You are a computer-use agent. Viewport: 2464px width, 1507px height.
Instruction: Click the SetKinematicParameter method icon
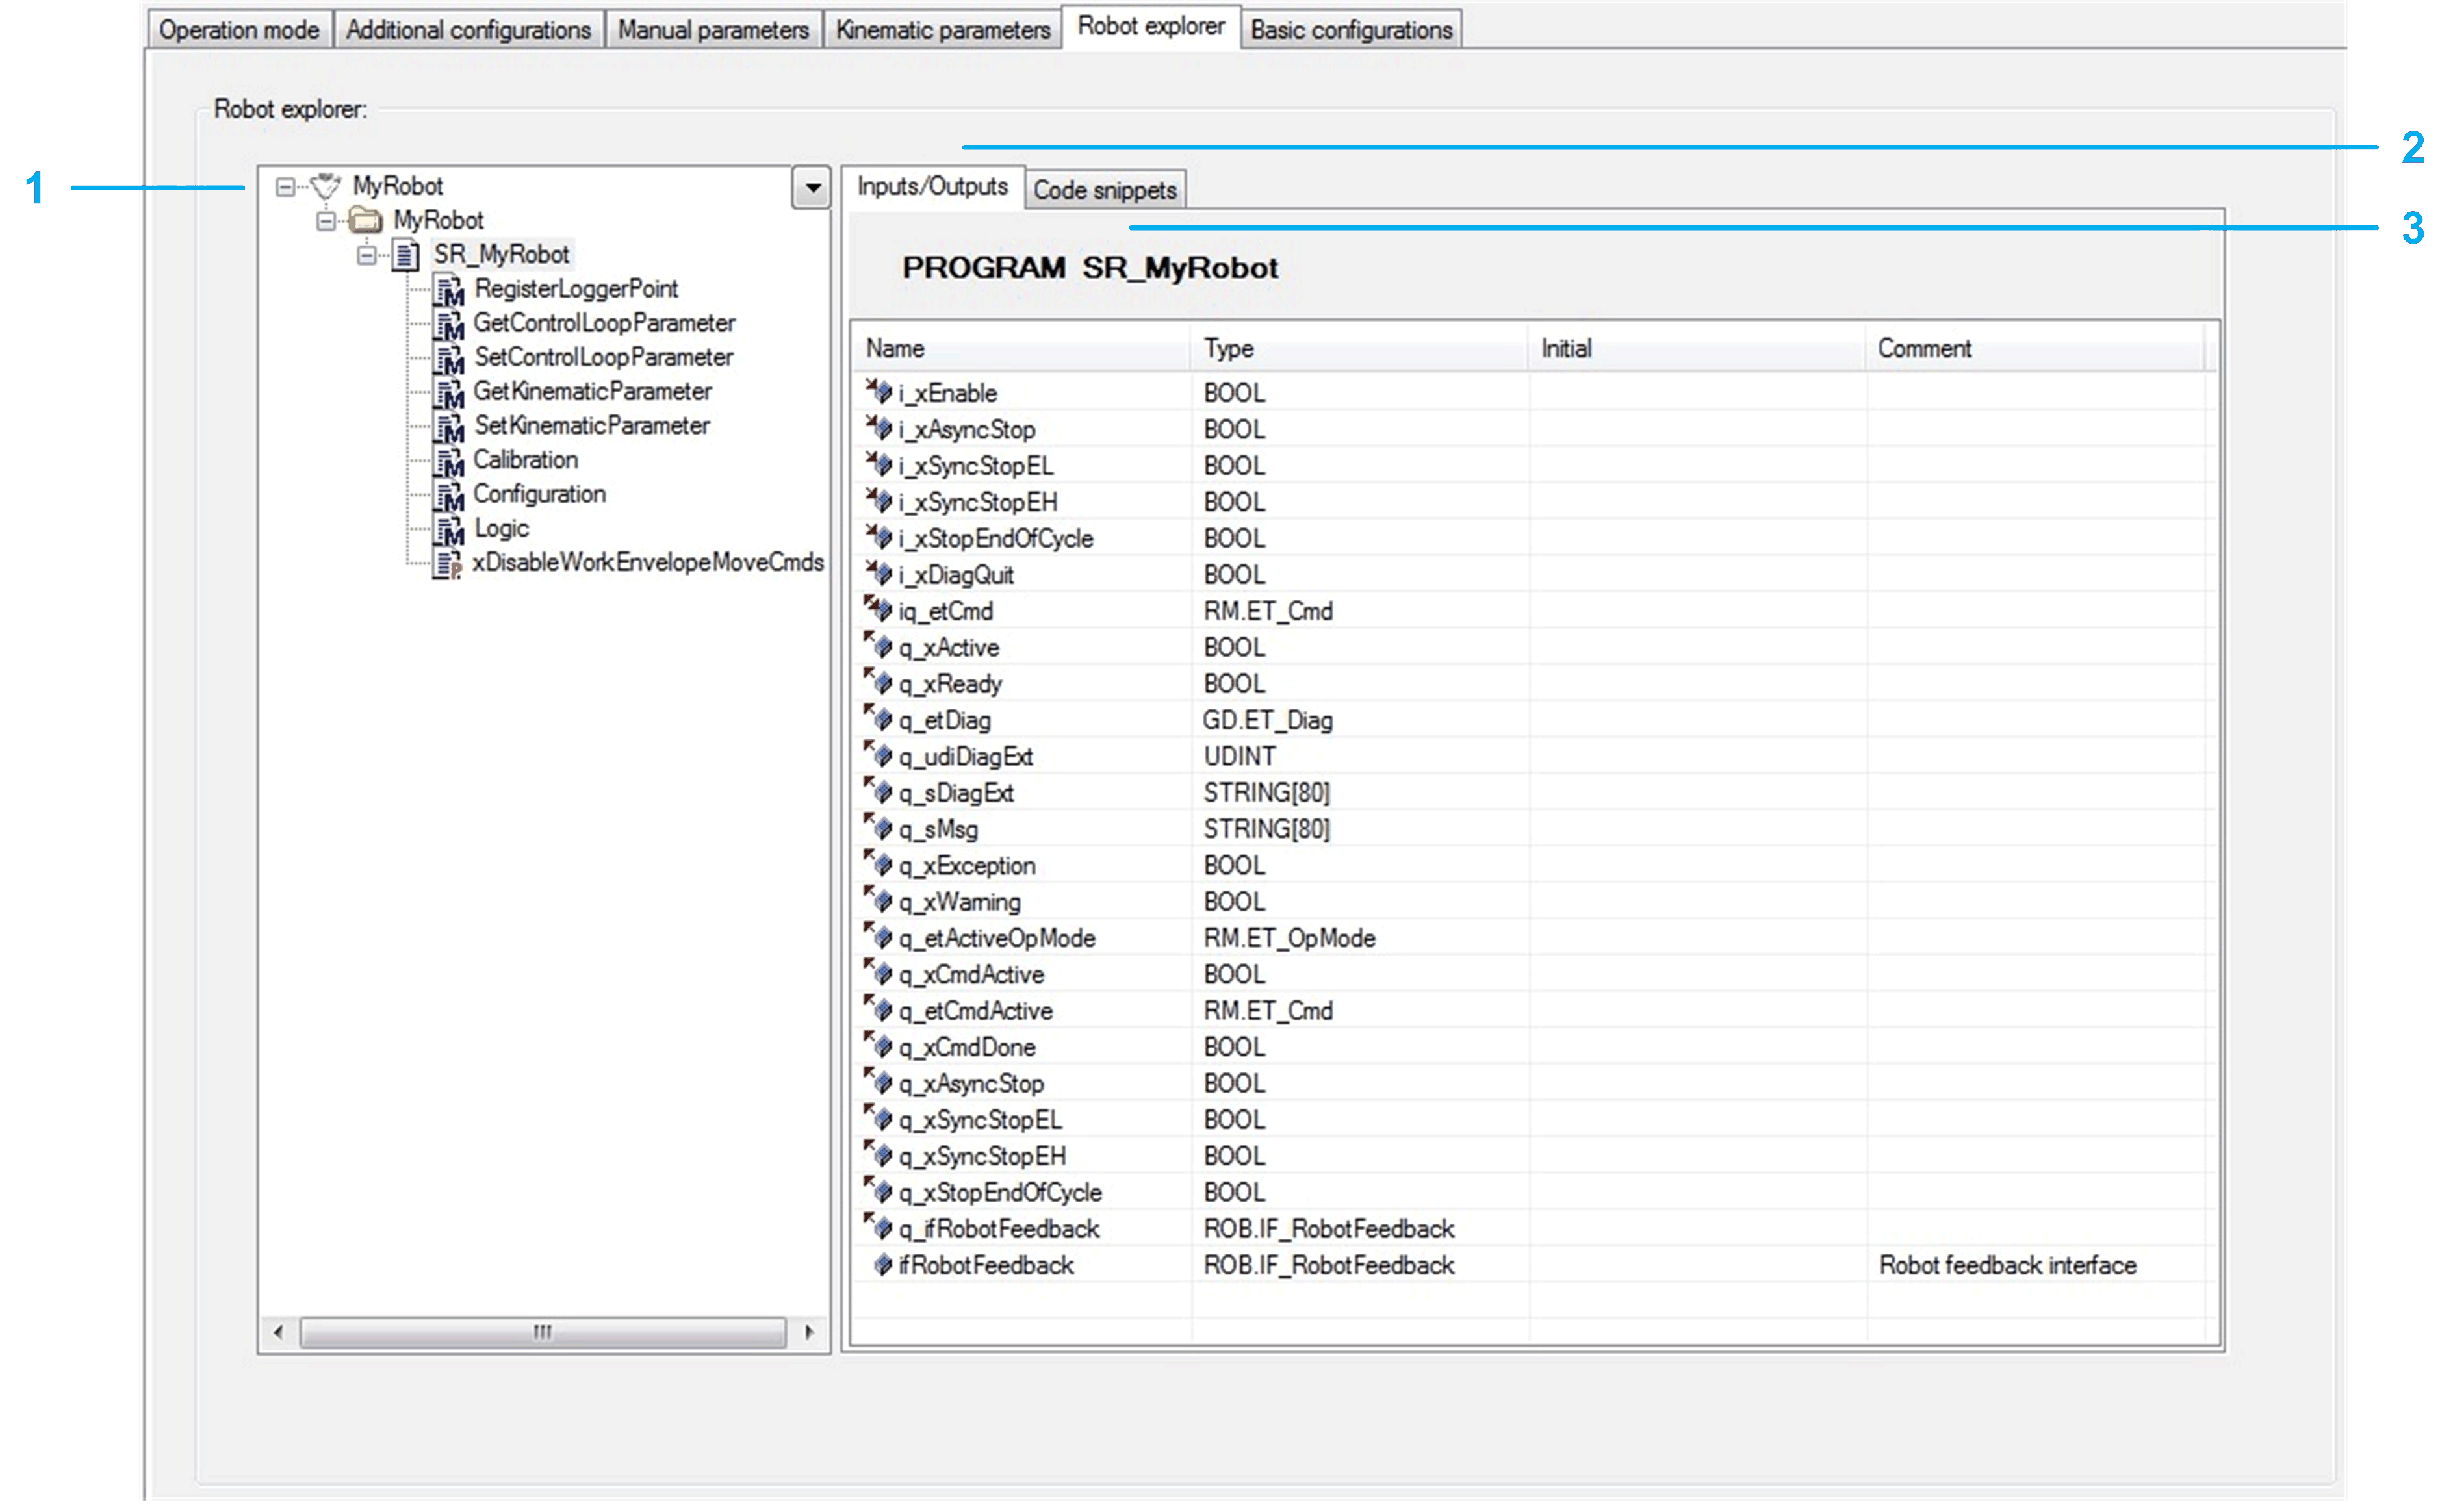pyautogui.click(x=449, y=427)
